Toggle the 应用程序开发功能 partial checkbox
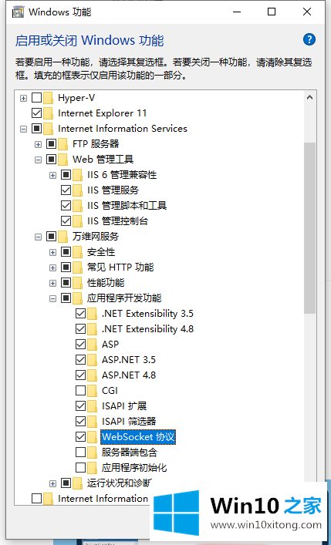 click(x=66, y=298)
